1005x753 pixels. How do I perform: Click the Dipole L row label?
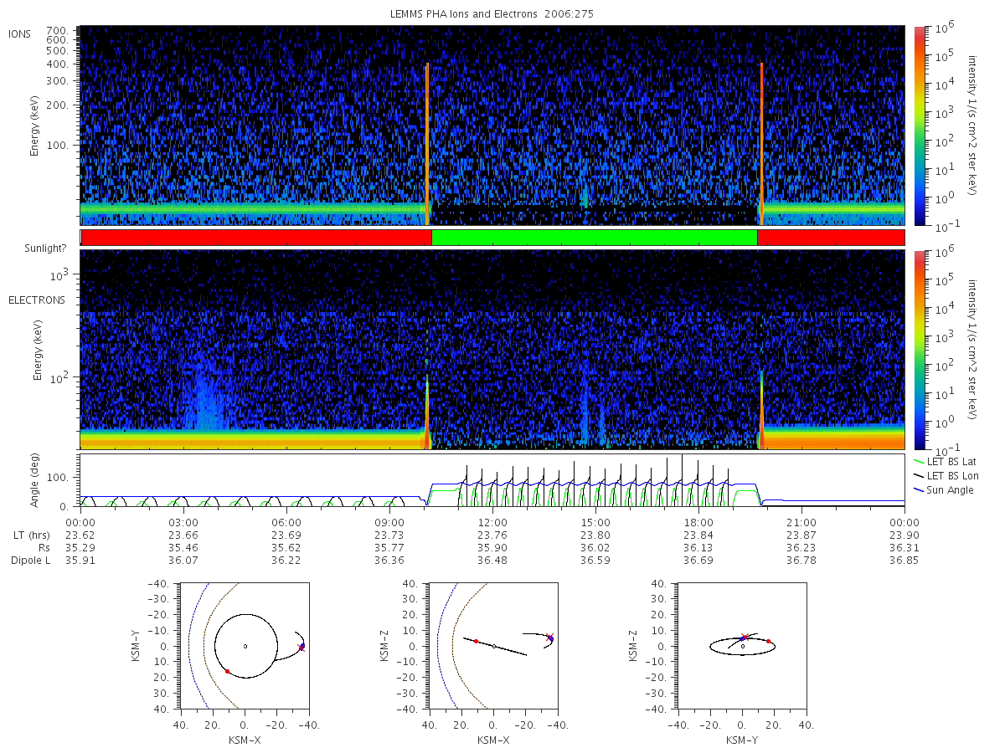pos(30,560)
